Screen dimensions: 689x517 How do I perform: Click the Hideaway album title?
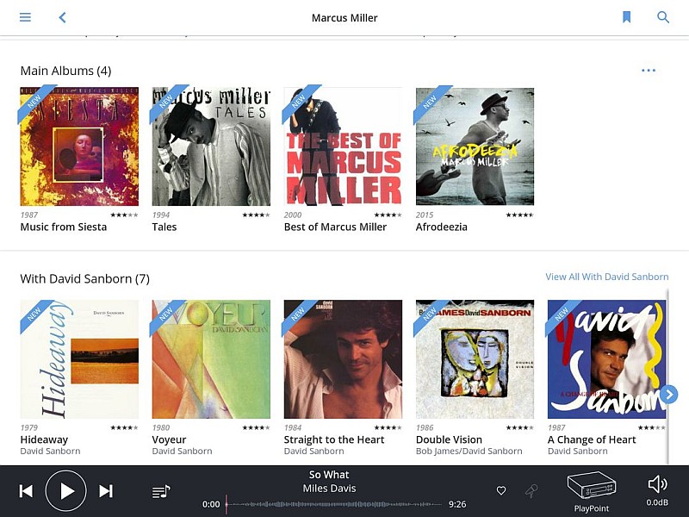click(44, 439)
